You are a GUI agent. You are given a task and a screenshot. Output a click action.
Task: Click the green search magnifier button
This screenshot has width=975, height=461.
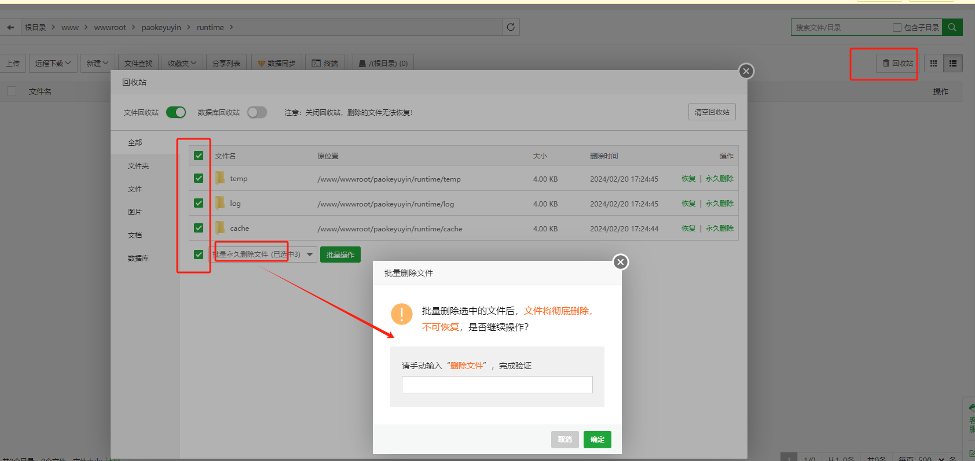click(x=952, y=27)
